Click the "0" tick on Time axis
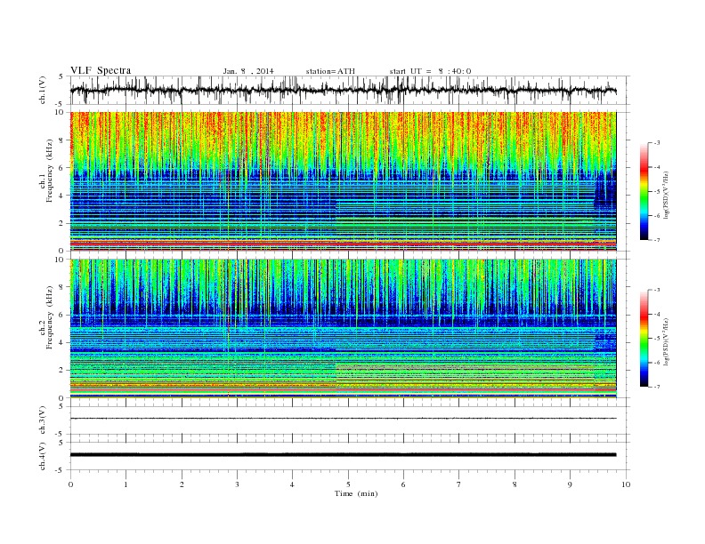This screenshot has height=544, width=705. click(70, 484)
